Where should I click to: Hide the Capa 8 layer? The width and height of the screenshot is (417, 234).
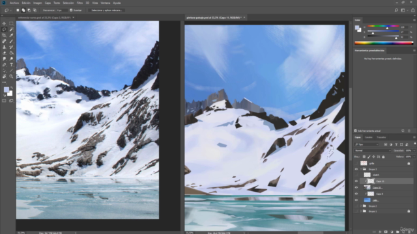[x=356, y=194]
